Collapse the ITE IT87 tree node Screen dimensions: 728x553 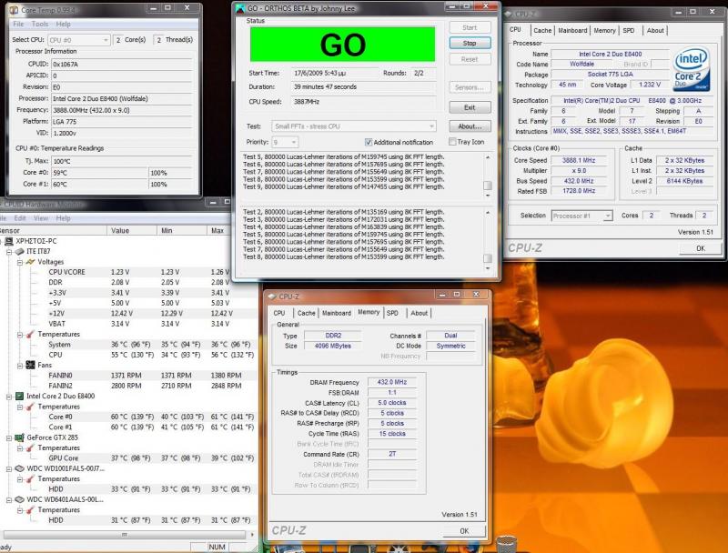(9, 251)
